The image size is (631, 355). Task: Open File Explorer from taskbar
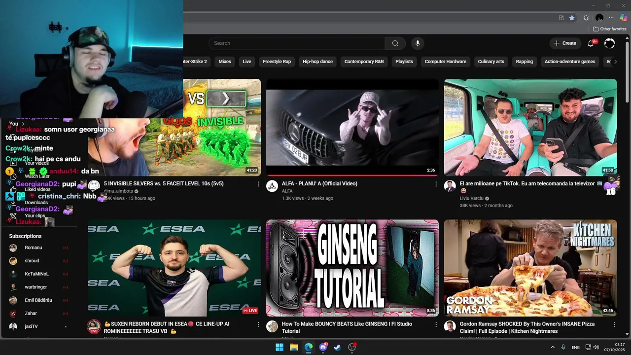click(x=294, y=347)
